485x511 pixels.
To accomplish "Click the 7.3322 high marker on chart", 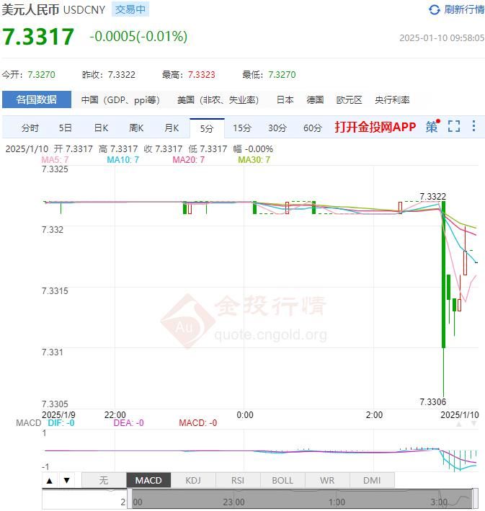I will (432, 197).
